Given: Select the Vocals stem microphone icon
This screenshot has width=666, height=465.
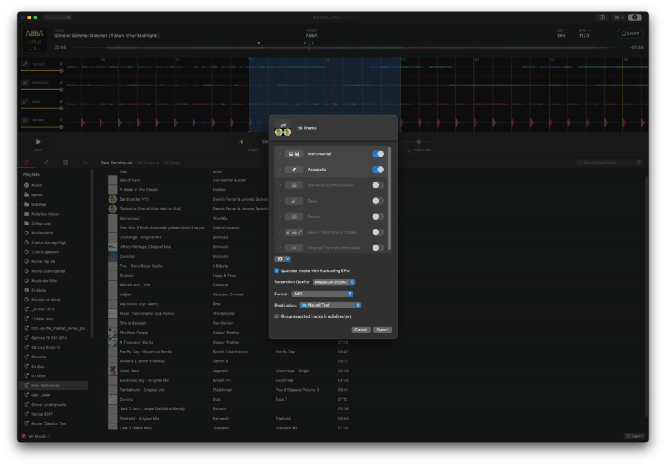Looking at the screenshot, I should 25,64.
